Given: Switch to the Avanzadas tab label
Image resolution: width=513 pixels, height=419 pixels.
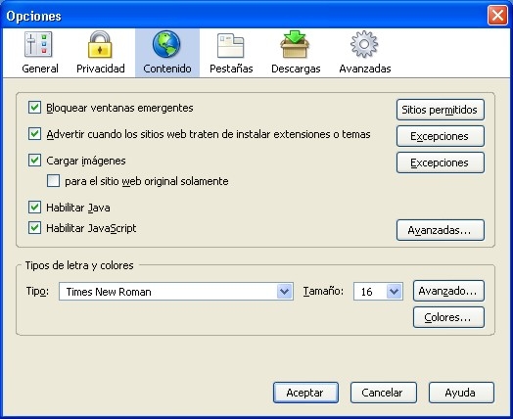Looking at the screenshot, I should pyautogui.click(x=365, y=69).
